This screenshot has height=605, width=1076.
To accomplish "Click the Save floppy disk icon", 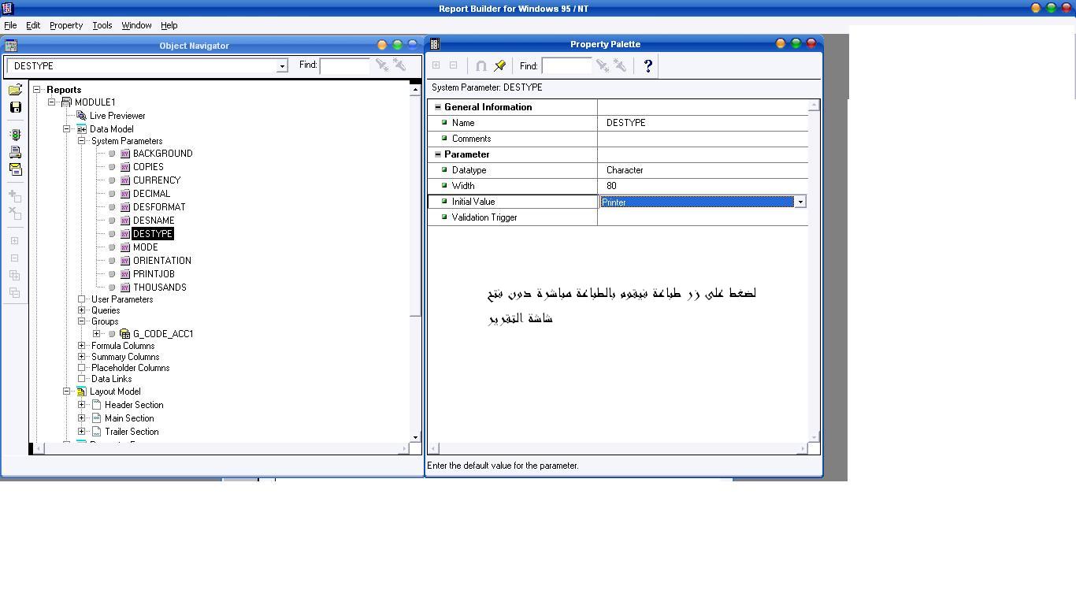I will [15, 107].
